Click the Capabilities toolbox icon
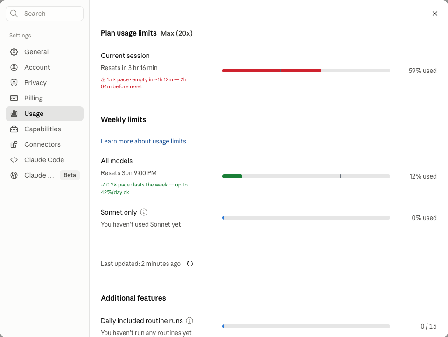The width and height of the screenshot is (448, 337). (14, 129)
